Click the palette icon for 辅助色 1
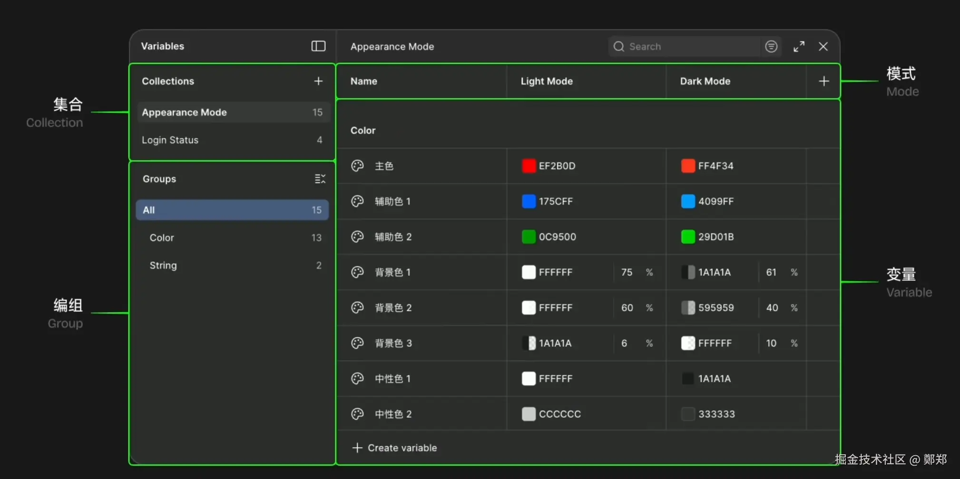This screenshot has height=479, width=960. click(x=357, y=201)
